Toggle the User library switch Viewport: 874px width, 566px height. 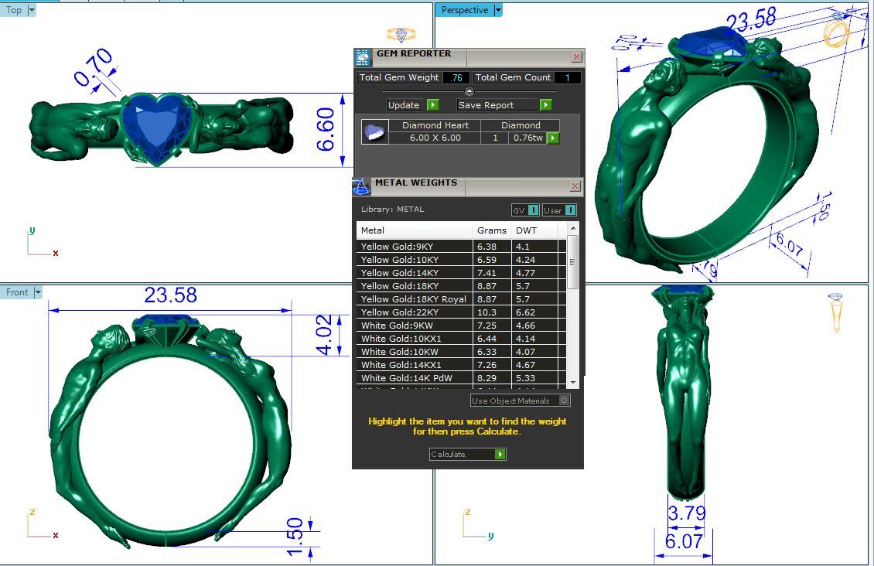coord(559,210)
